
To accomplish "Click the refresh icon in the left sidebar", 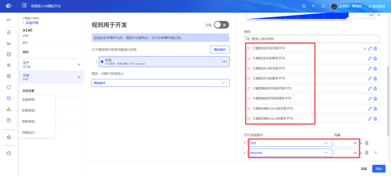I will tap(8, 87).
